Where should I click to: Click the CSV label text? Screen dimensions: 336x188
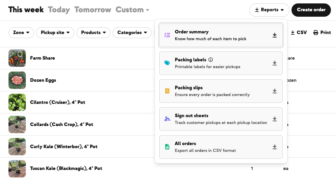[301, 32]
